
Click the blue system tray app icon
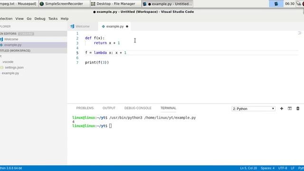pos(276,4)
